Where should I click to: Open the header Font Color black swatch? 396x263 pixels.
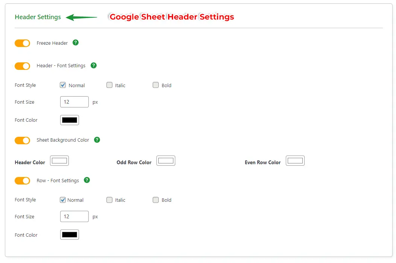[x=70, y=120]
